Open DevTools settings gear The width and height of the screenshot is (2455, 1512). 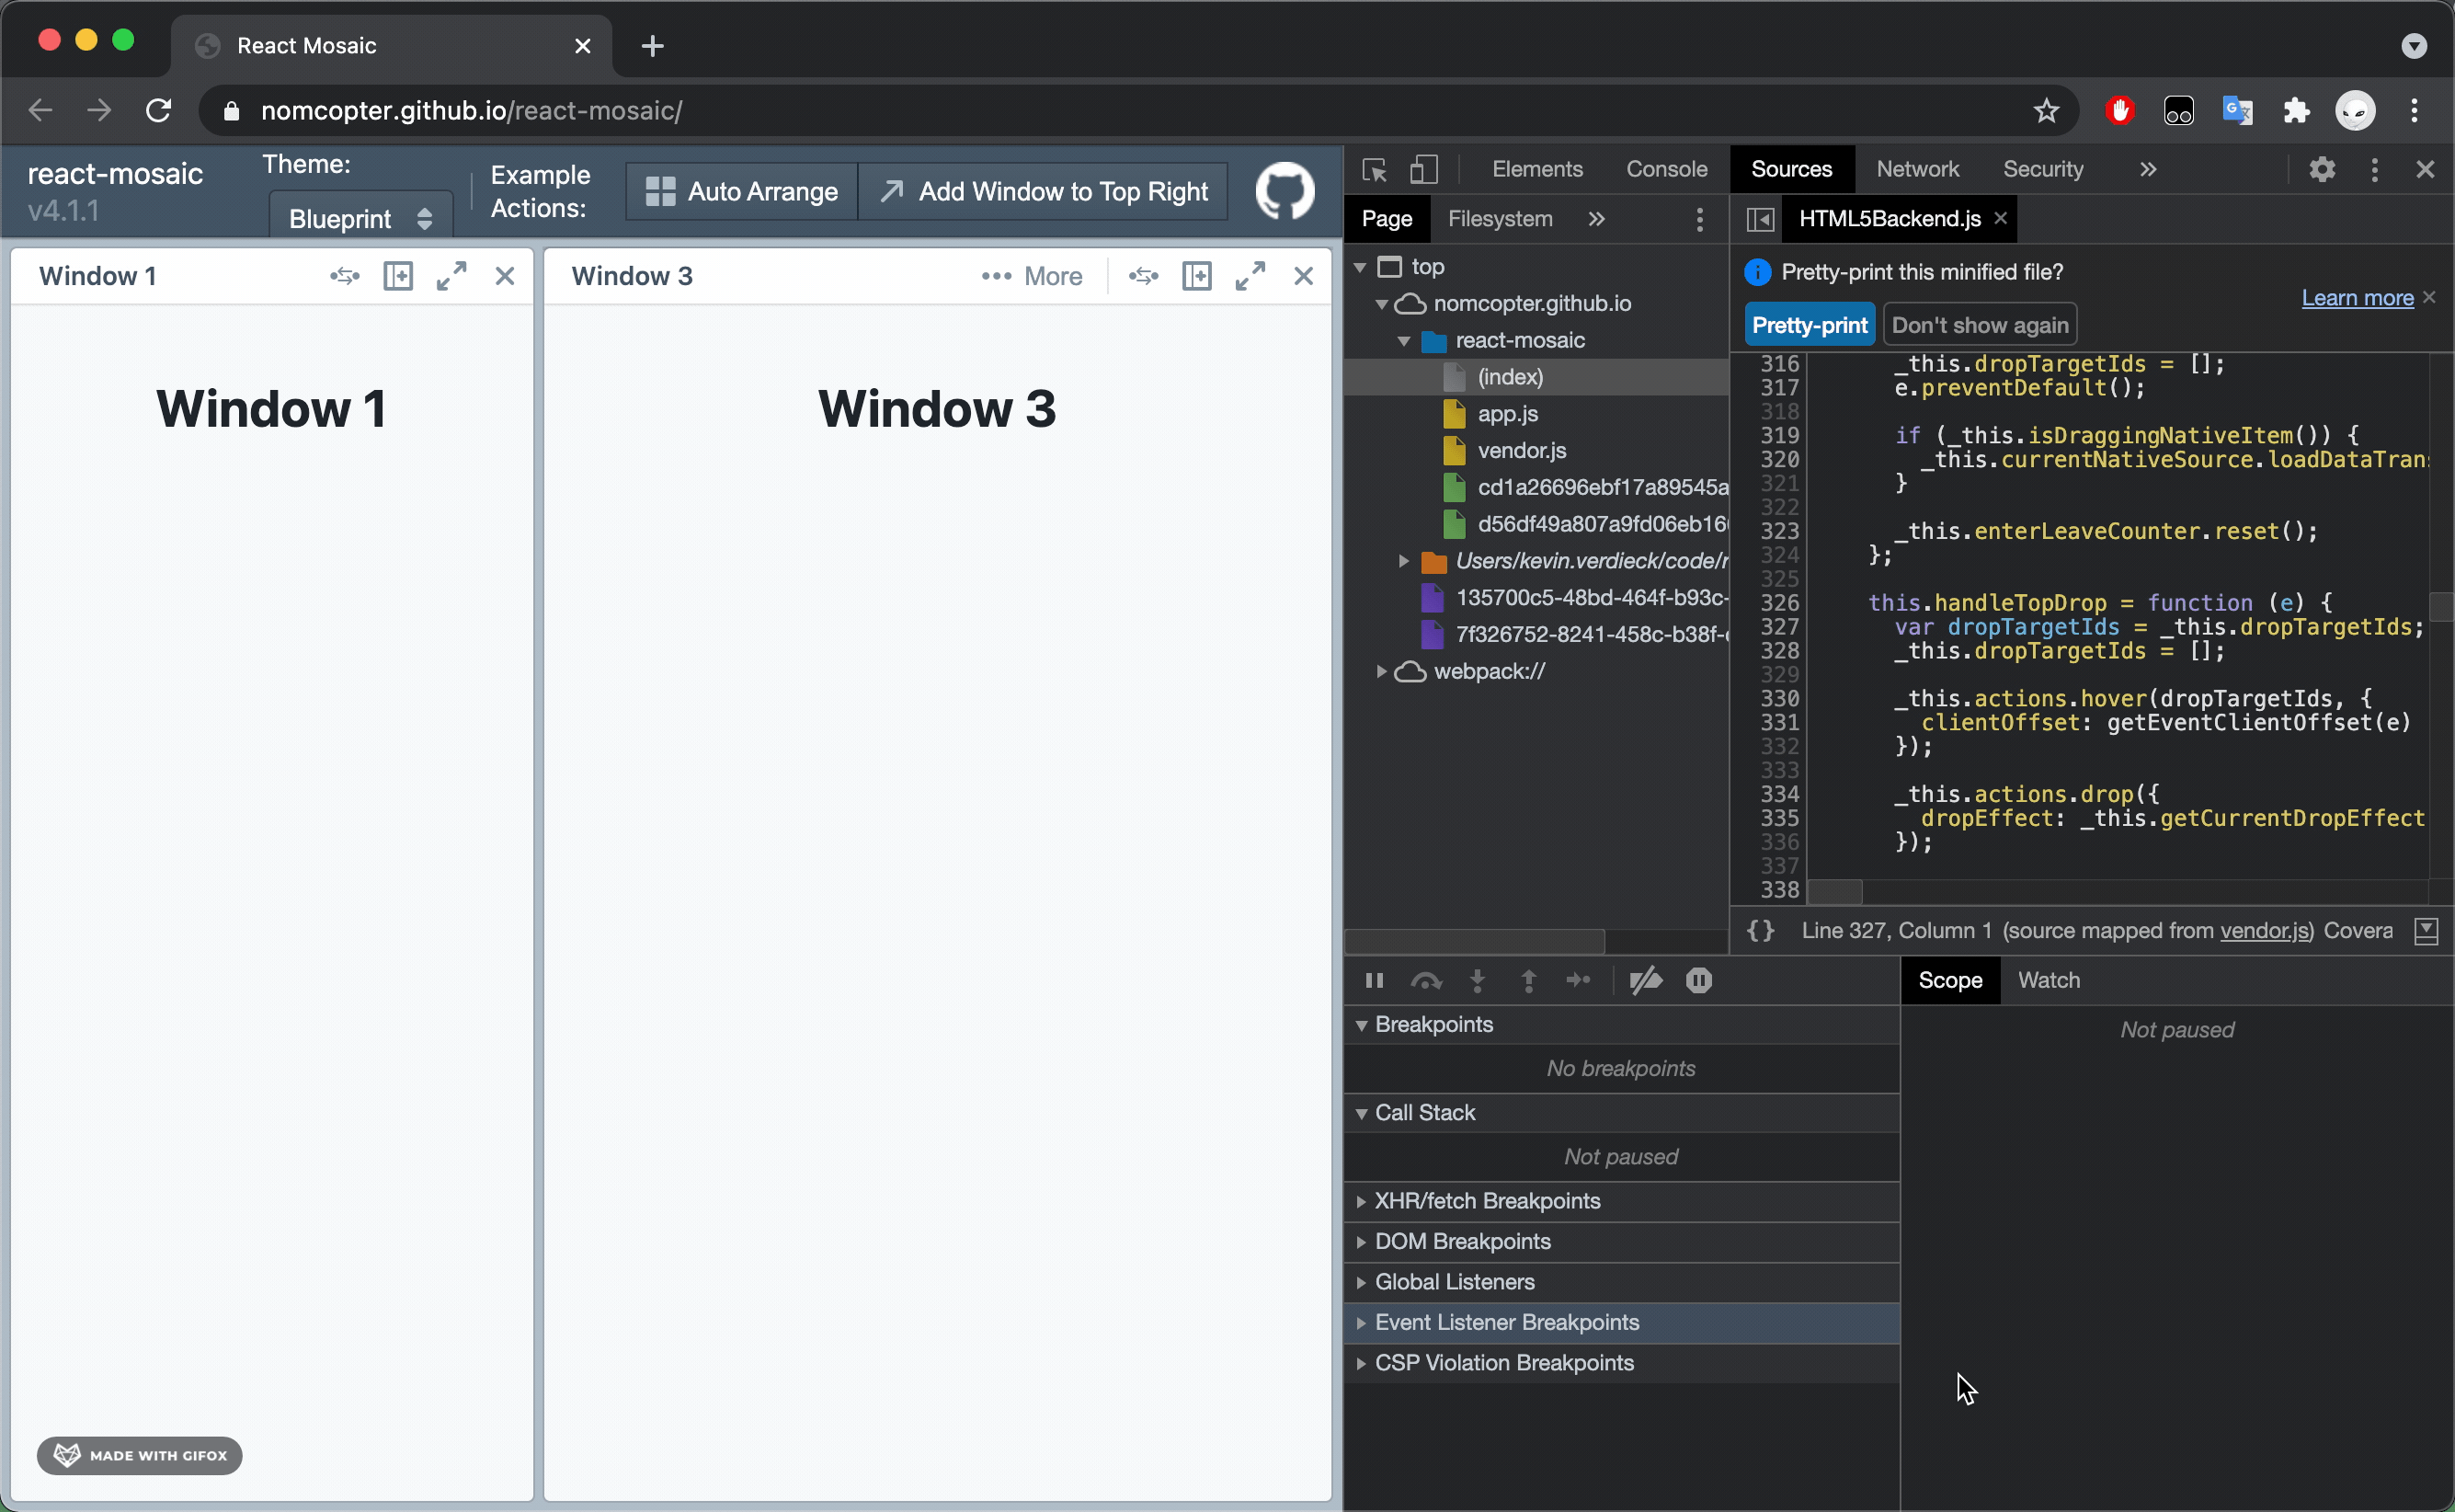[2322, 170]
